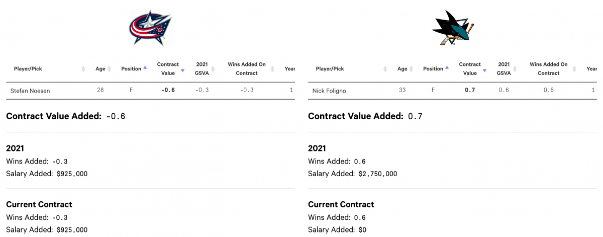This screenshot has width=603, height=237.
Task: Sort left table by 2021 GSVA arrows
Action: tap(213, 69)
